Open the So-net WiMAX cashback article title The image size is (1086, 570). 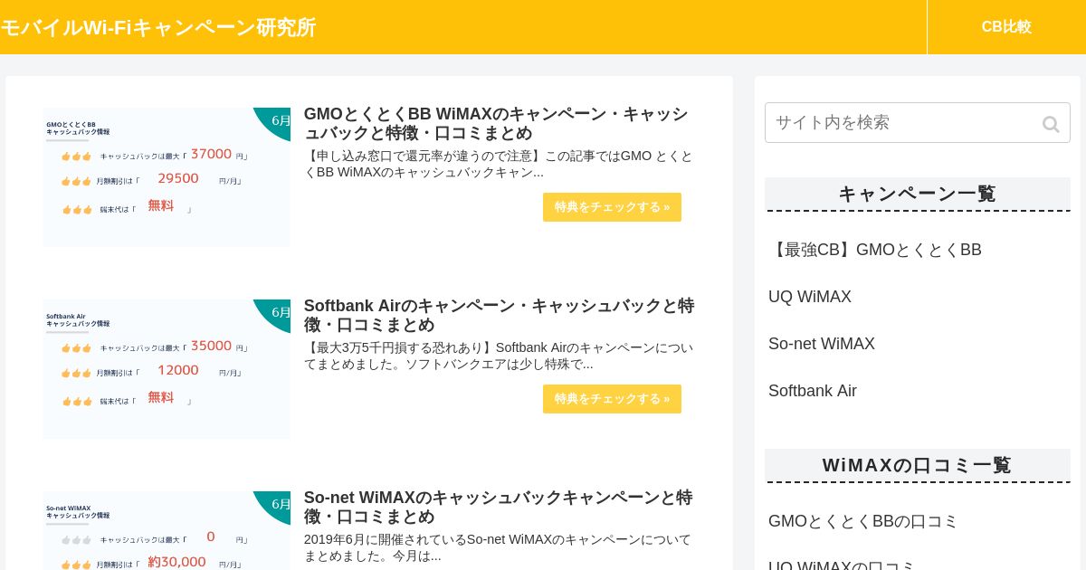click(x=499, y=507)
